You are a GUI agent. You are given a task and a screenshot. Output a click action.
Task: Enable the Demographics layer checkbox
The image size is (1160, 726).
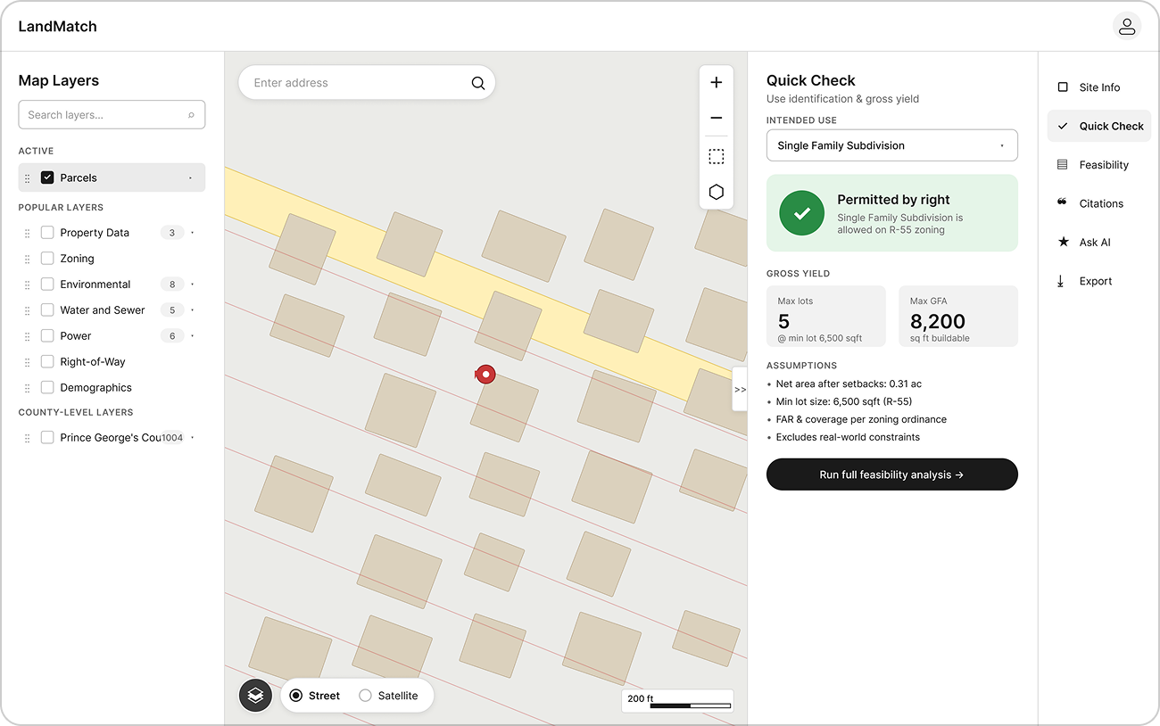[x=47, y=388]
